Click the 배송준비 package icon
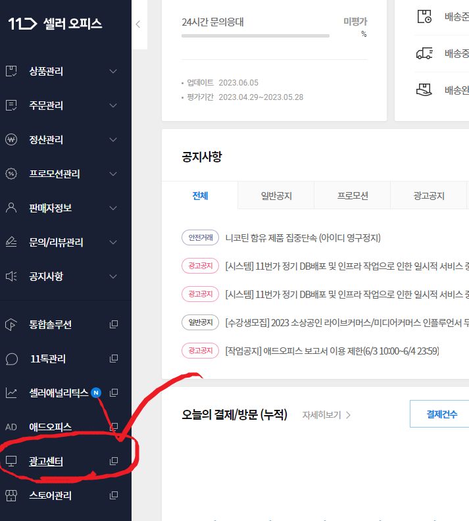Screen dimensions: 469x521 (424, 16)
